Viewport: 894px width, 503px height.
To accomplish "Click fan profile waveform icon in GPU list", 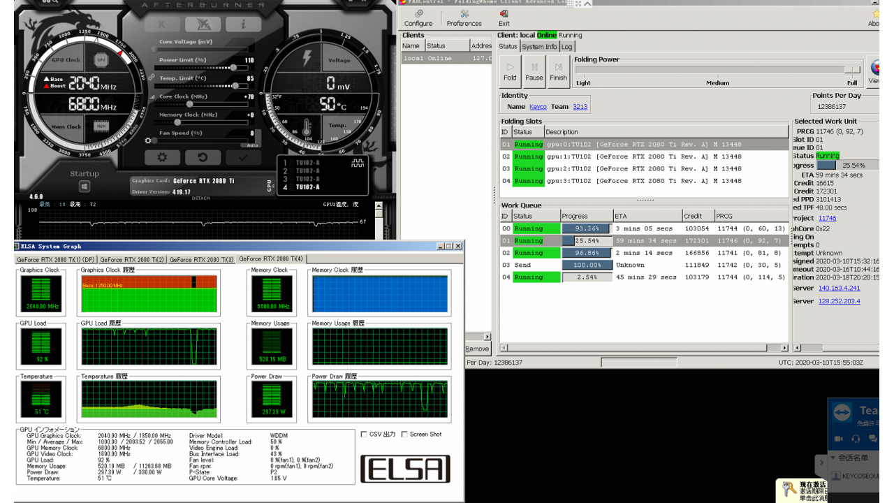I will click(358, 163).
